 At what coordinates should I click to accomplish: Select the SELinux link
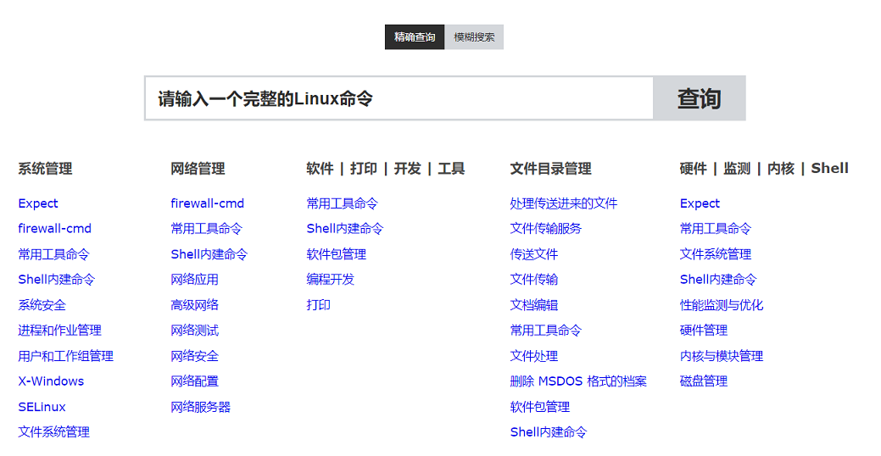click(x=42, y=407)
